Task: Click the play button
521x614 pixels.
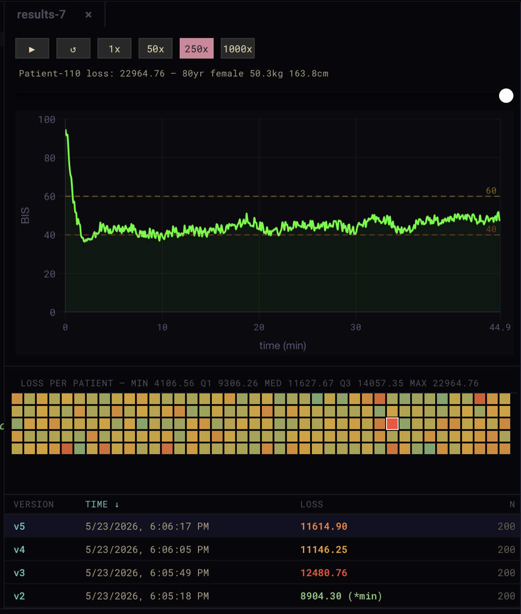Action: [x=32, y=49]
